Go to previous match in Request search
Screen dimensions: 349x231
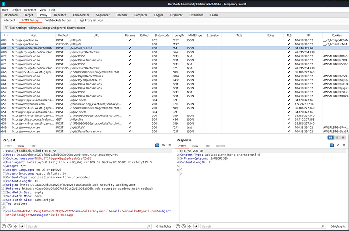pyautogui.click(x=16, y=226)
